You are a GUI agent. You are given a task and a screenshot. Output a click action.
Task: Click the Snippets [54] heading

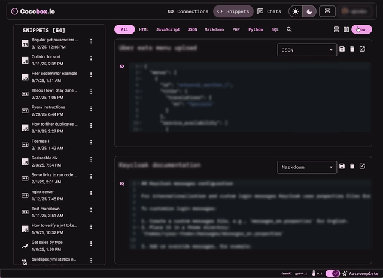pyautogui.click(x=44, y=31)
